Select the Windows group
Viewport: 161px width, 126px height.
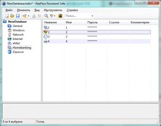(19, 30)
